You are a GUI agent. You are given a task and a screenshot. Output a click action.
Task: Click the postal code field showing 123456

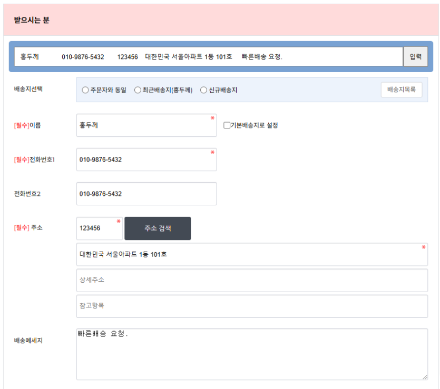click(99, 228)
